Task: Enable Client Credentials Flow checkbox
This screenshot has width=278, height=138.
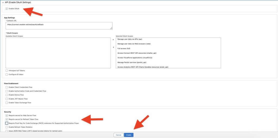Action: point(7,87)
